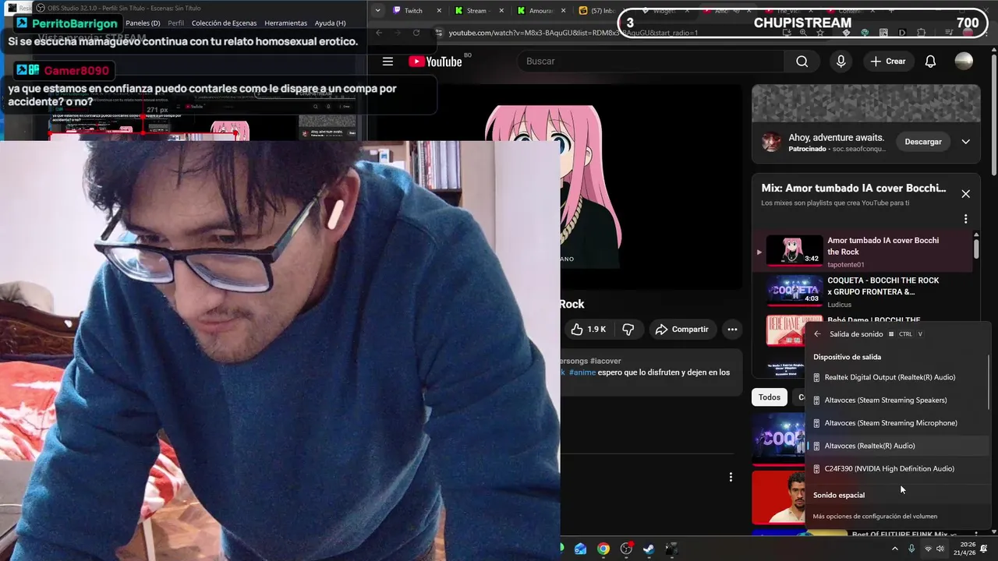The width and height of the screenshot is (998, 561).
Task: Play COQUETA - BOCCHI THE ROCK playlist item
Action: (x=863, y=291)
